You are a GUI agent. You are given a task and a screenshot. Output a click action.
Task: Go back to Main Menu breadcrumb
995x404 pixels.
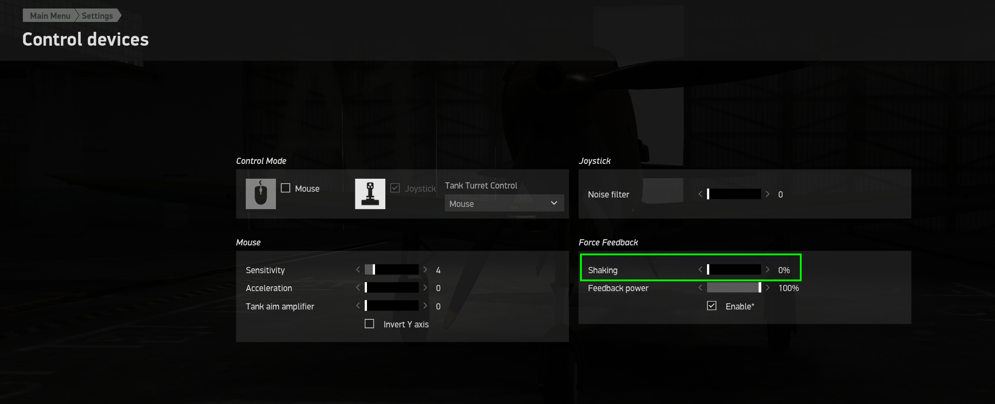point(50,16)
